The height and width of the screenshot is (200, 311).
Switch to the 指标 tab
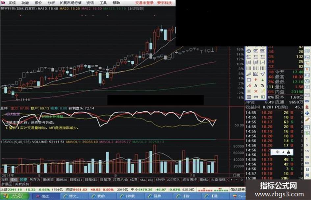tap(5, 180)
